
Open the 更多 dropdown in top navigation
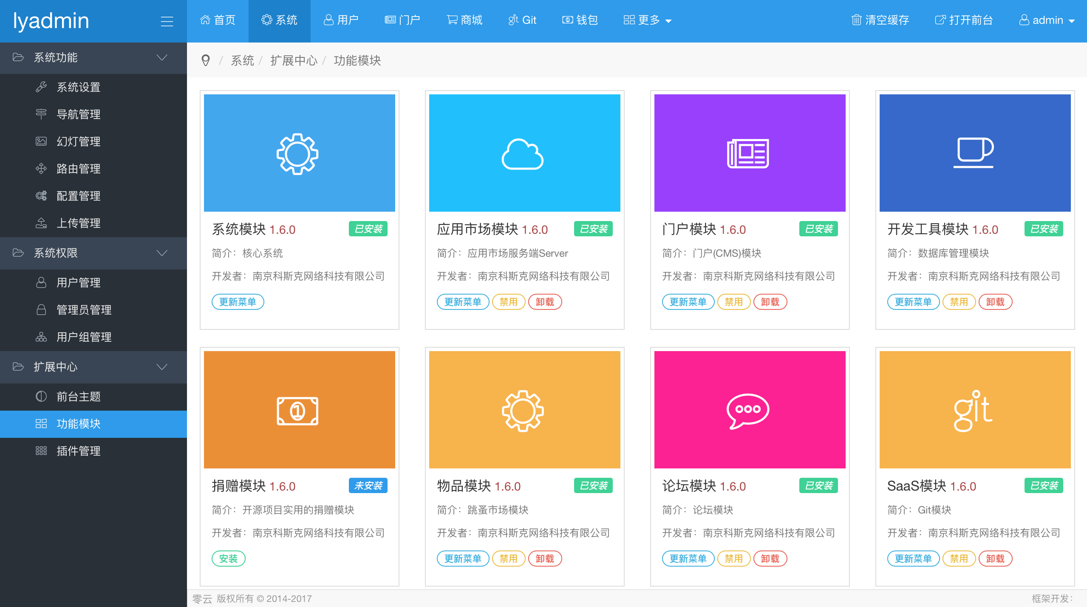coord(647,20)
